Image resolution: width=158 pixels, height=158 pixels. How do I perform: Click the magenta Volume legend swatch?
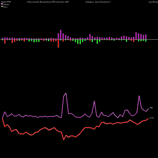coord(2,4)
